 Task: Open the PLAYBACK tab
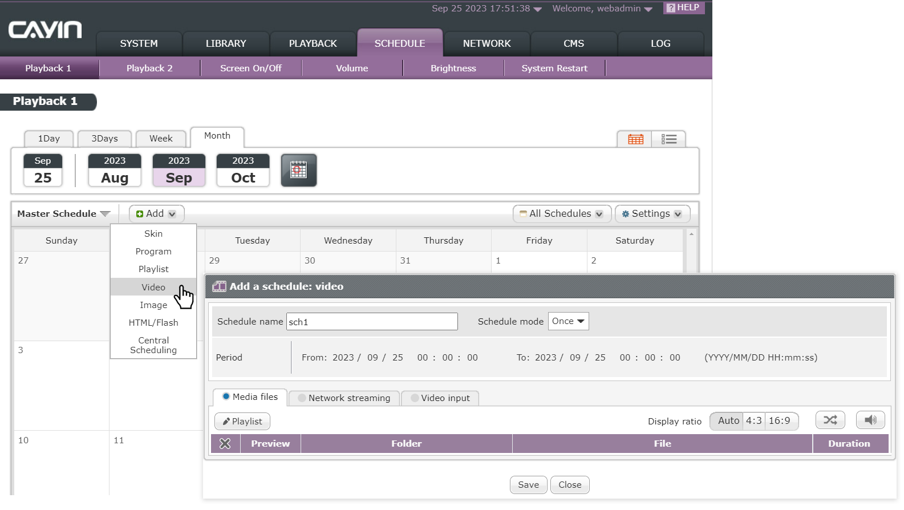click(x=313, y=43)
